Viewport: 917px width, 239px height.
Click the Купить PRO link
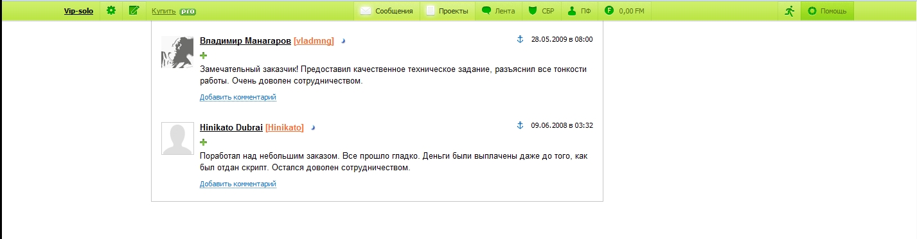[x=174, y=11]
